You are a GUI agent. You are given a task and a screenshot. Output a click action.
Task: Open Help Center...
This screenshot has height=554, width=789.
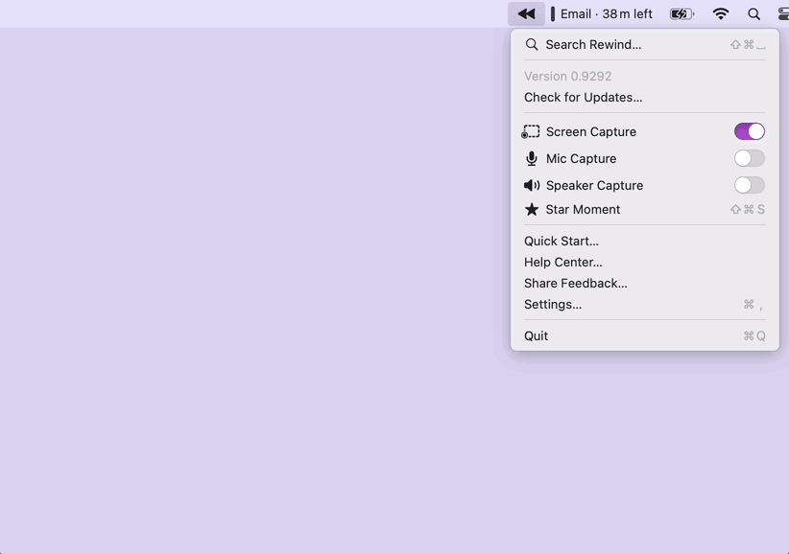(x=562, y=263)
